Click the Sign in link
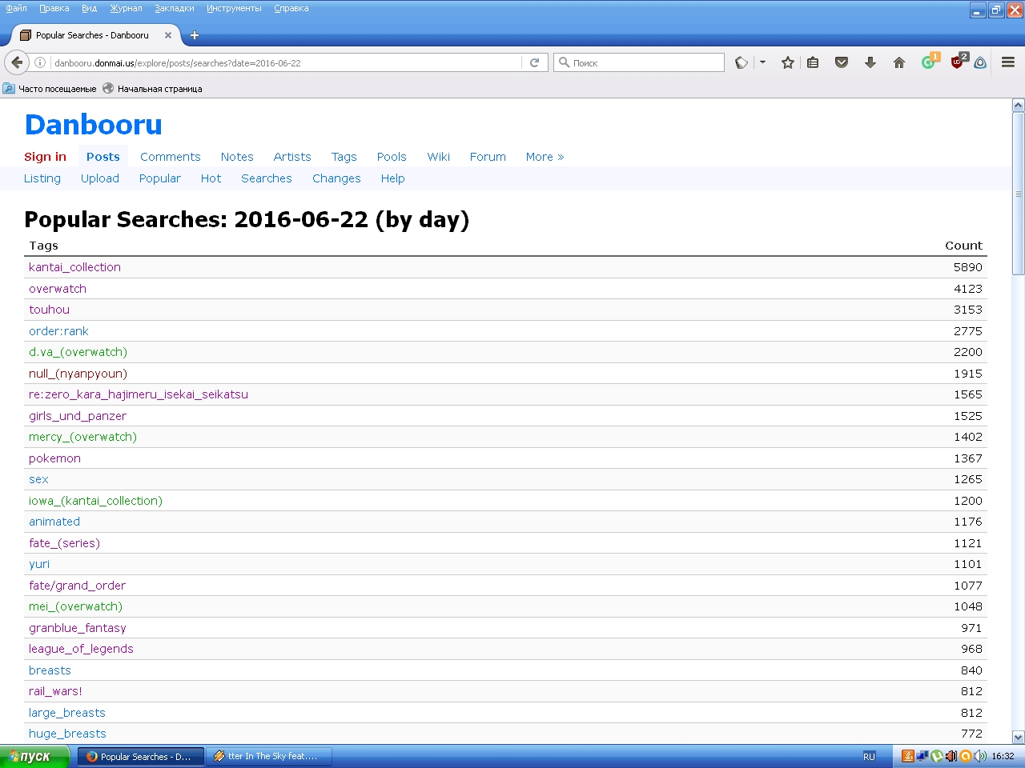The image size is (1025, 768). [x=45, y=157]
